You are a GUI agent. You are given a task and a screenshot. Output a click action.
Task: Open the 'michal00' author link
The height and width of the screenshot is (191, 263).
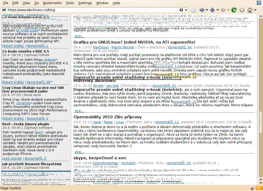(128, 163)
